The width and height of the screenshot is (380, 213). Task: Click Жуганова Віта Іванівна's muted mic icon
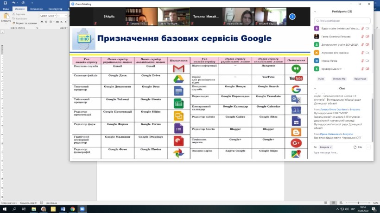(362, 53)
